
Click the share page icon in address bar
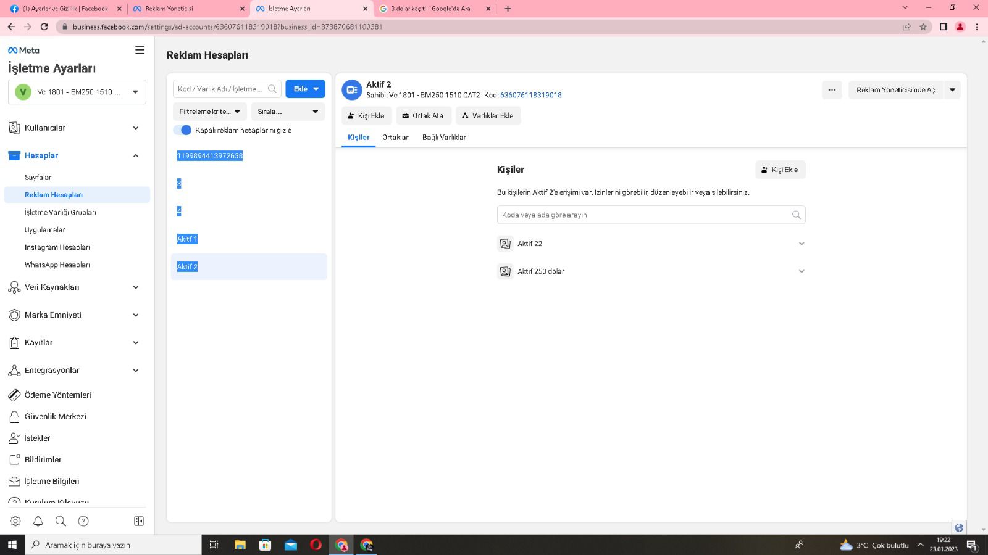point(906,27)
